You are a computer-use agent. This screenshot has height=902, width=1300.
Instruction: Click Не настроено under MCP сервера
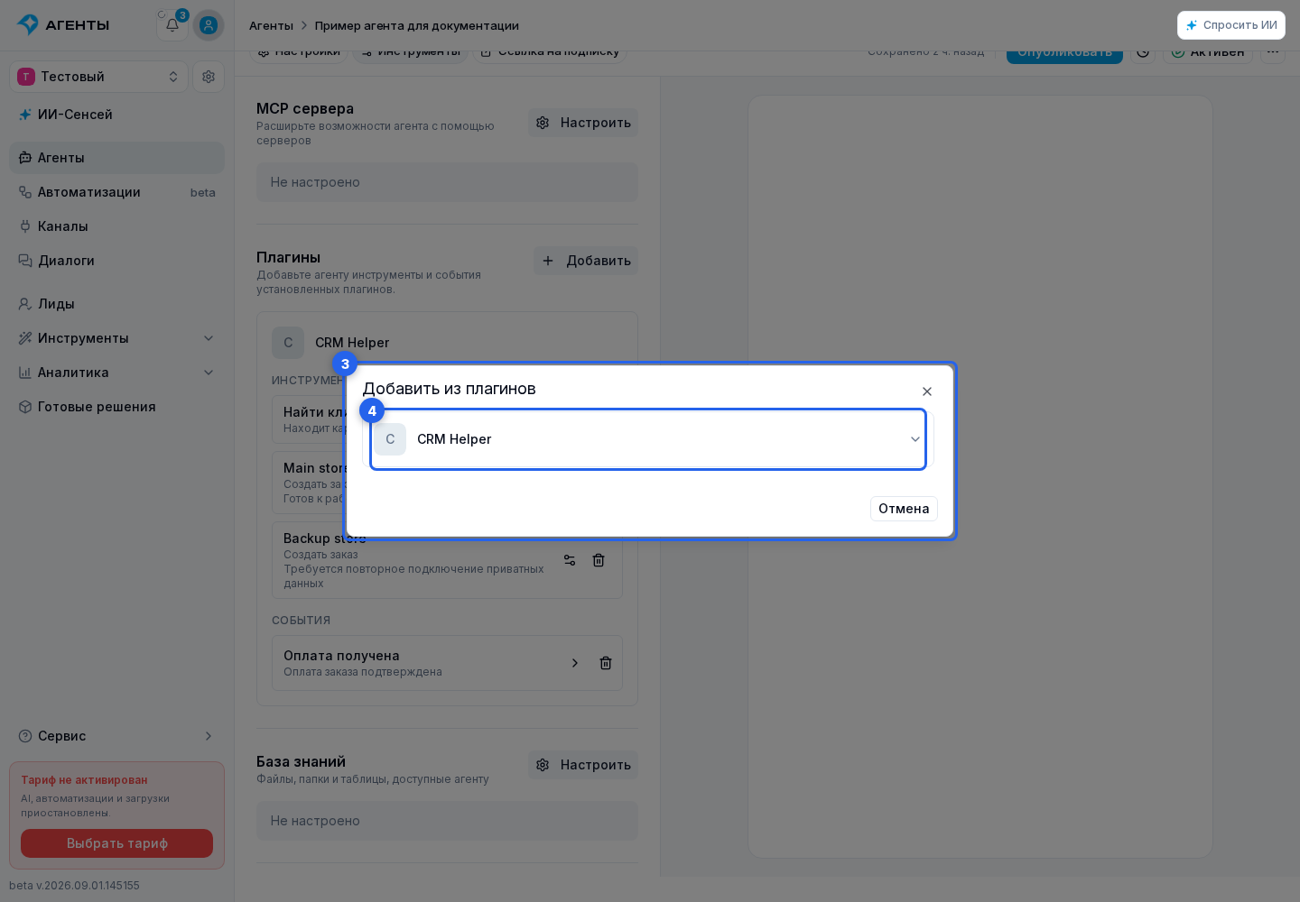(447, 182)
